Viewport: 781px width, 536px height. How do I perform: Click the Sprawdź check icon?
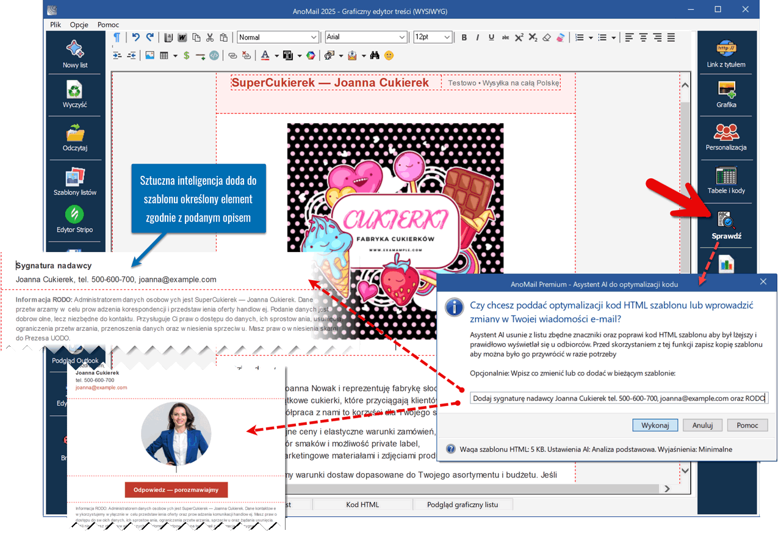point(726,220)
